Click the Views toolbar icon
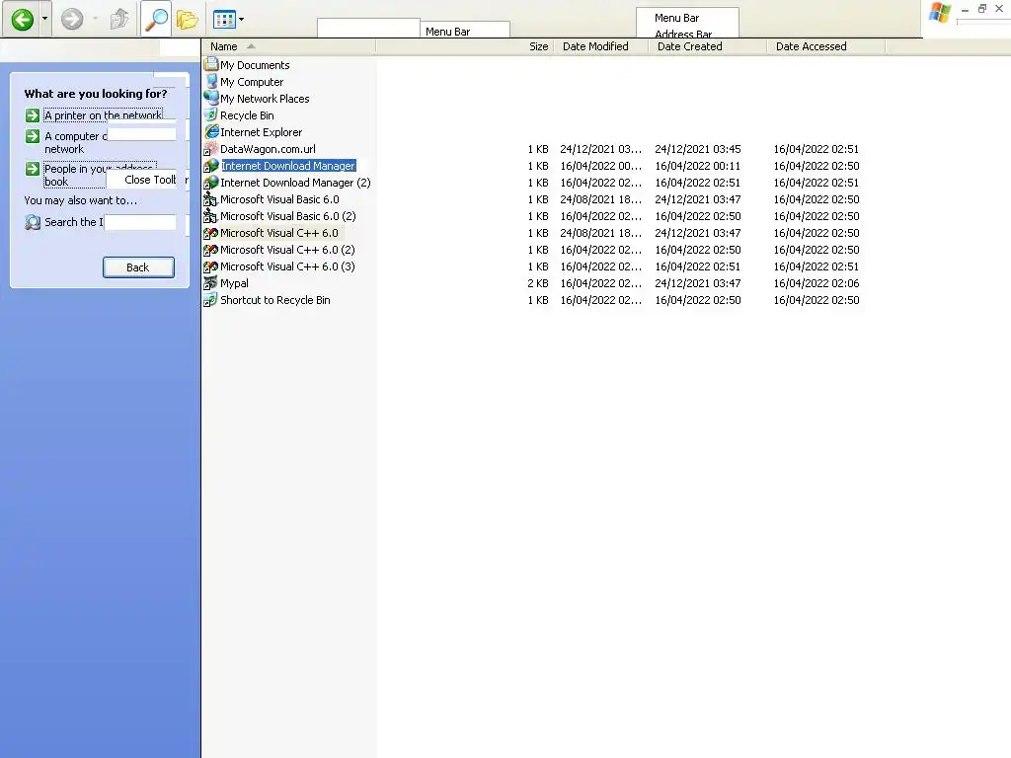The image size is (1011, 758). pos(224,20)
